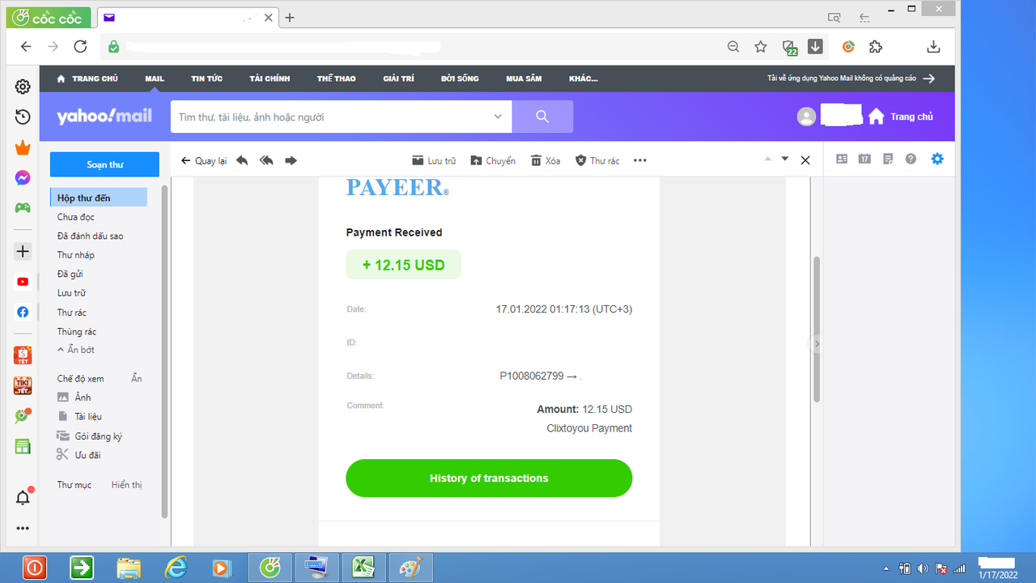Show hidden system tray icons arrow
Screen dimensions: 1036x583
(x=887, y=568)
